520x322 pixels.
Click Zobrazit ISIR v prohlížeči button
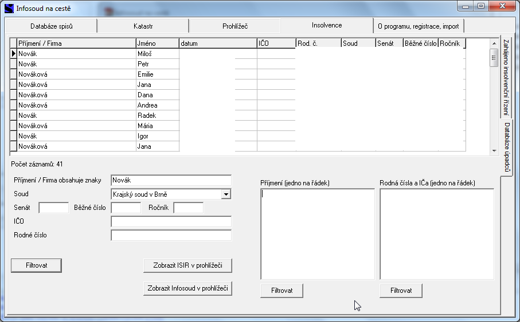click(x=187, y=265)
